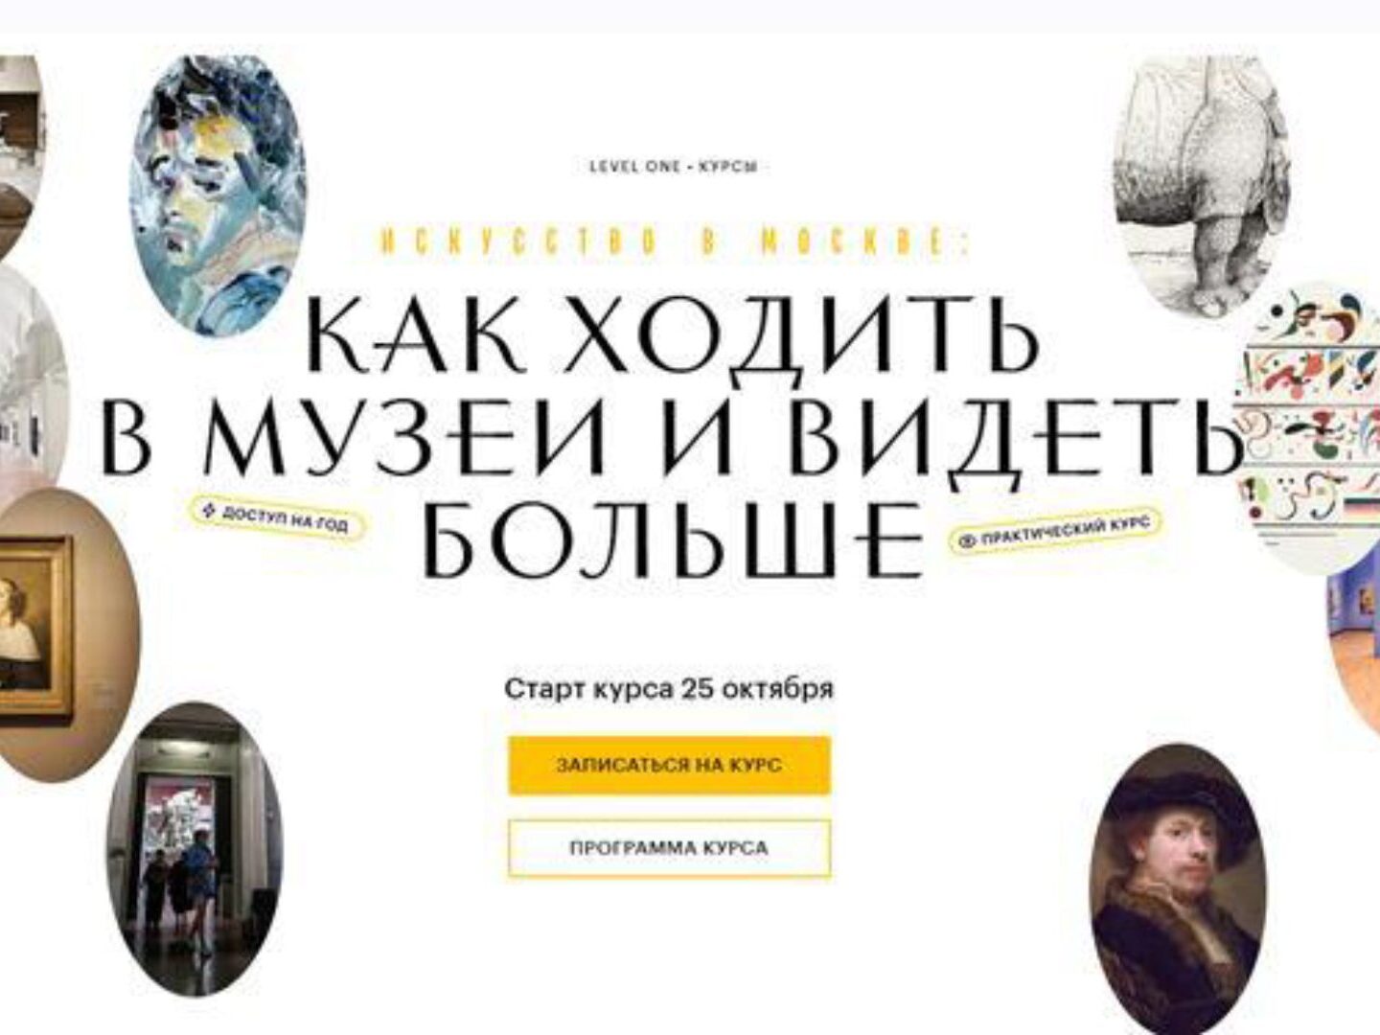The width and height of the screenshot is (1380, 1035).
Task: Open the watercolor man portrait oval
Action: pos(217,195)
